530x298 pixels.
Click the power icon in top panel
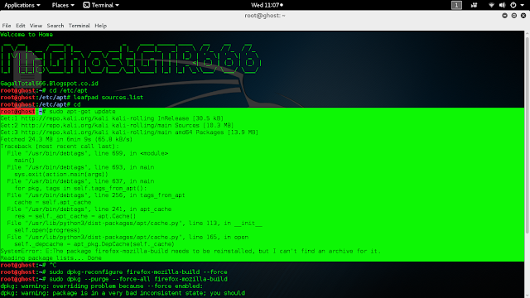[x=513, y=5]
